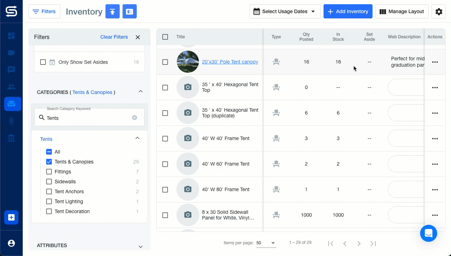Click the Add Inventory button
This screenshot has height=256, width=451.
tap(348, 12)
